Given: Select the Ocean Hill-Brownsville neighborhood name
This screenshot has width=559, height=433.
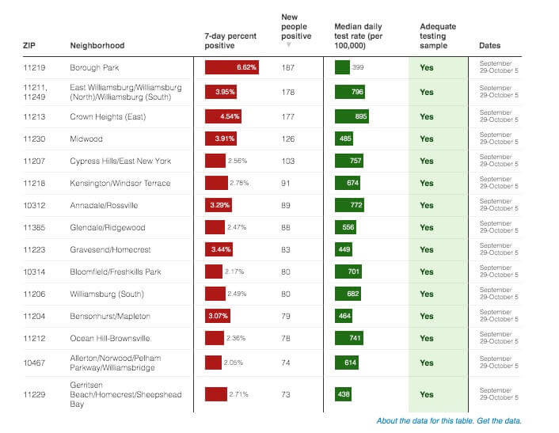Looking at the screenshot, I should pyautogui.click(x=110, y=339).
